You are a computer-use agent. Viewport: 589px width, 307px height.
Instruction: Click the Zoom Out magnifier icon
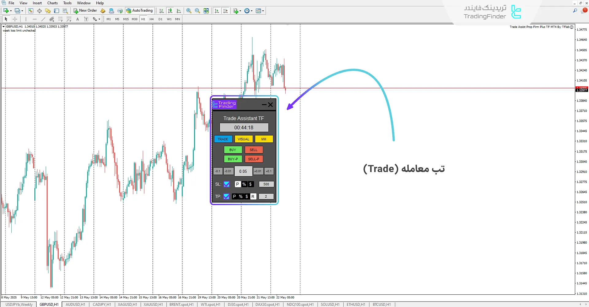click(x=197, y=11)
